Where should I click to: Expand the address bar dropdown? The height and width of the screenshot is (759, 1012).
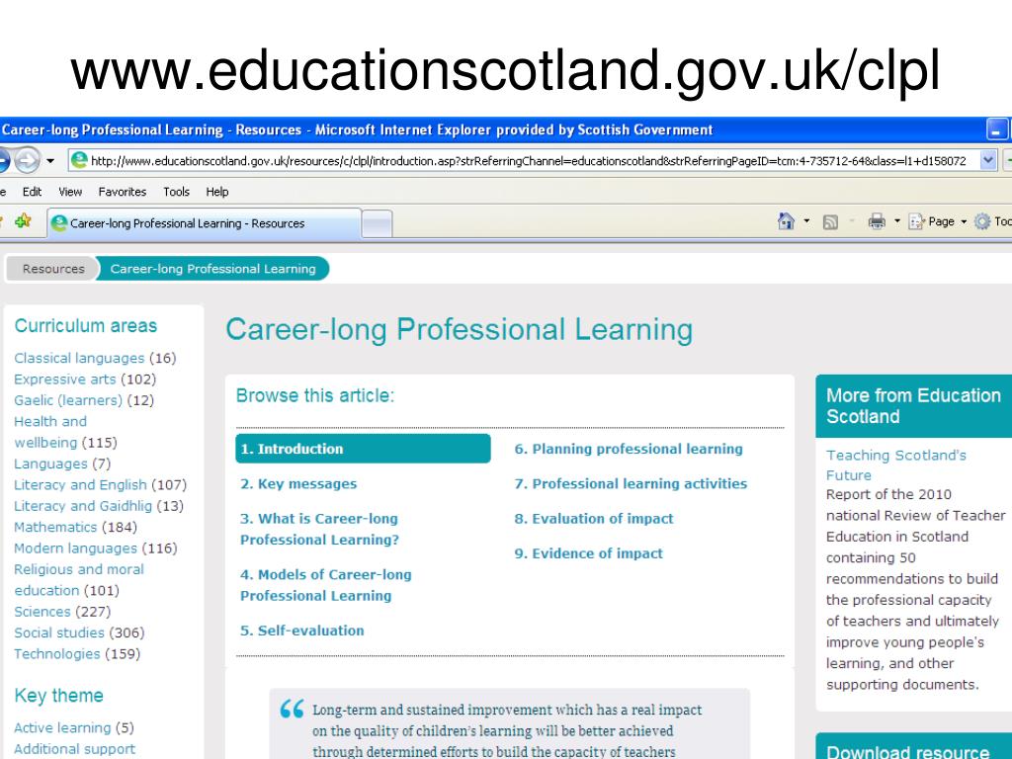coord(987,160)
